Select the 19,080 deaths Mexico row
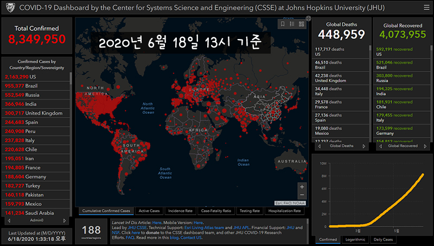The height and width of the screenshot is (246, 434). tap(341, 131)
